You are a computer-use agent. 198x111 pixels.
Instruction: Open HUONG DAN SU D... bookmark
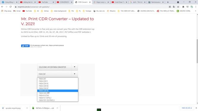coord(146,11)
